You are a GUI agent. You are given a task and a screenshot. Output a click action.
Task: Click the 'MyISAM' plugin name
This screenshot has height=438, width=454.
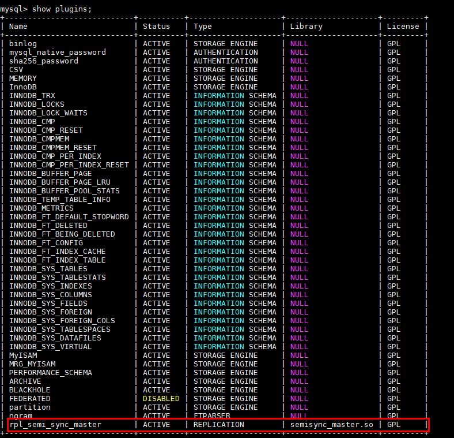pyautogui.click(x=23, y=355)
